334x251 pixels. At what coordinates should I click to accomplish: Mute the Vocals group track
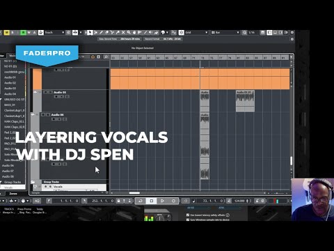[46, 187]
